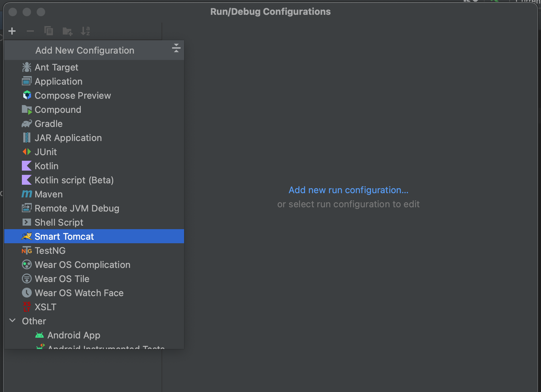Image resolution: width=541 pixels, height=392 pixels.
Task: Pick Gradle configuration type
Action: tap(94, 123)
